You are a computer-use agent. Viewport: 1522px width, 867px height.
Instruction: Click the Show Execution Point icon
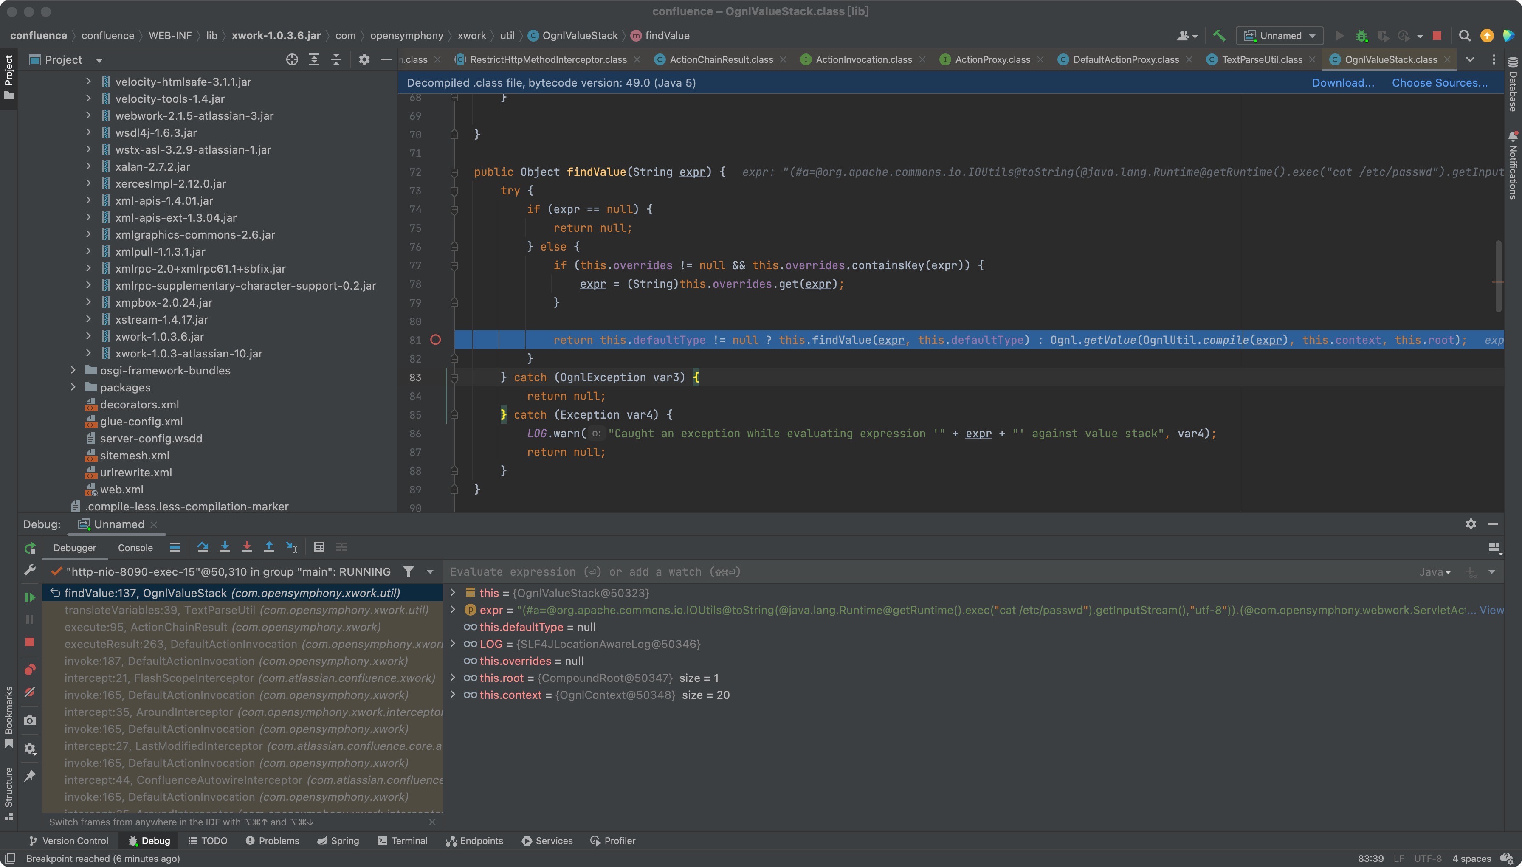[175, 547]
